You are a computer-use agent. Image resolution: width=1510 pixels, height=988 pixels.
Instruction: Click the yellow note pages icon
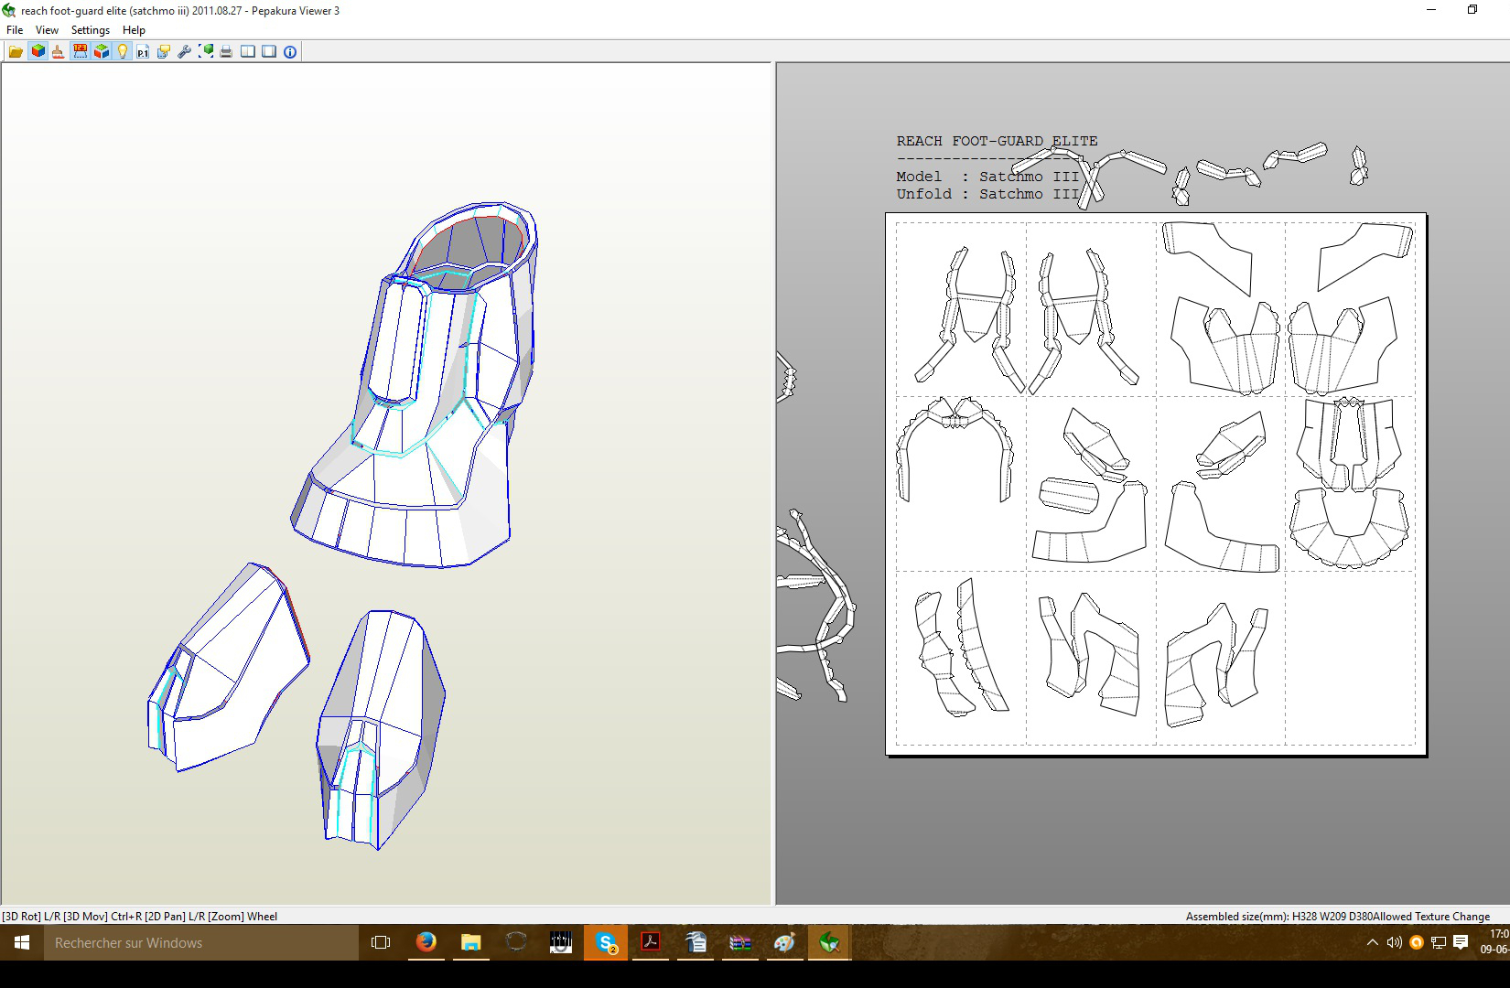[x=164, y=51]
